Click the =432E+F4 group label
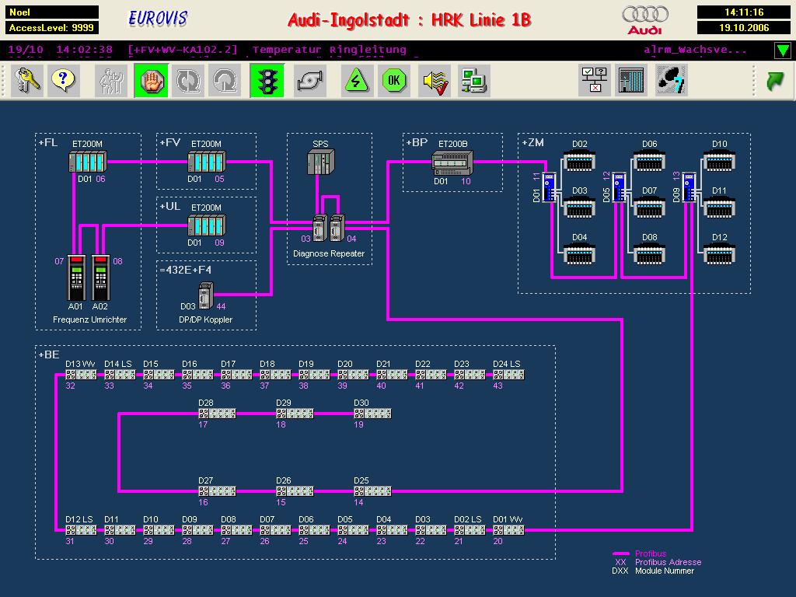 (185, 270)
